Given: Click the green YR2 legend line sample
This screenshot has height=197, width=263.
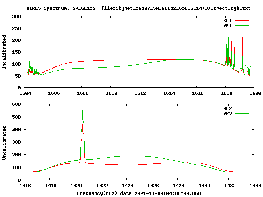Looking at the screenshot, I should pyautogui.click(x=242, y=114).
